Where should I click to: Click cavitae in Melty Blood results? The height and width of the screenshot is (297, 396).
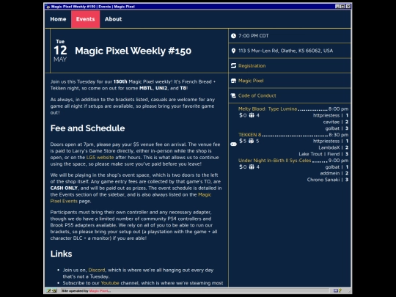[x=331, y=122]
